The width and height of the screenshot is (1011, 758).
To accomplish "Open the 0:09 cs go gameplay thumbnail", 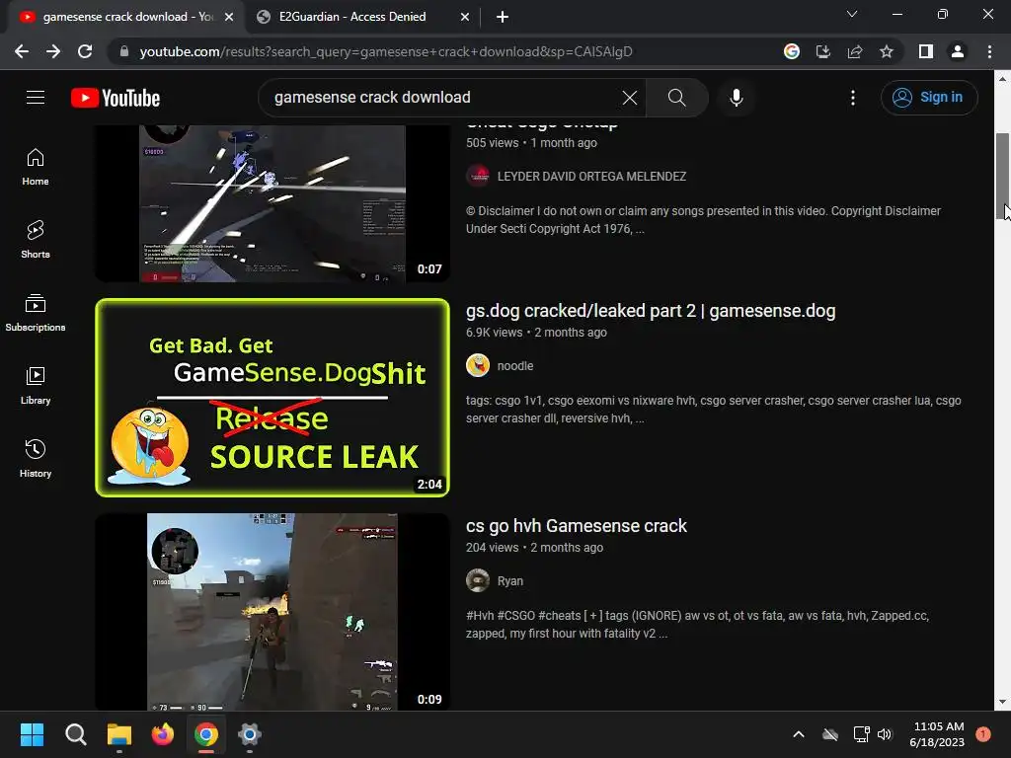I will [x=272, y=612].
